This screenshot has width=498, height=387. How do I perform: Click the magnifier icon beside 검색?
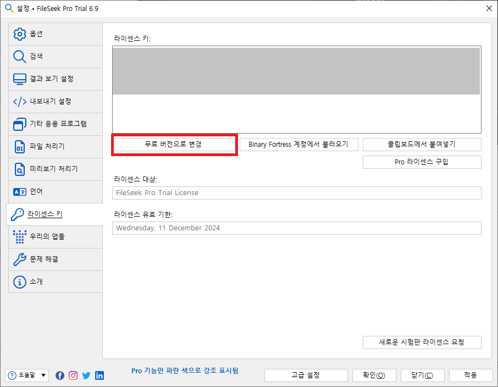point(20,57)
